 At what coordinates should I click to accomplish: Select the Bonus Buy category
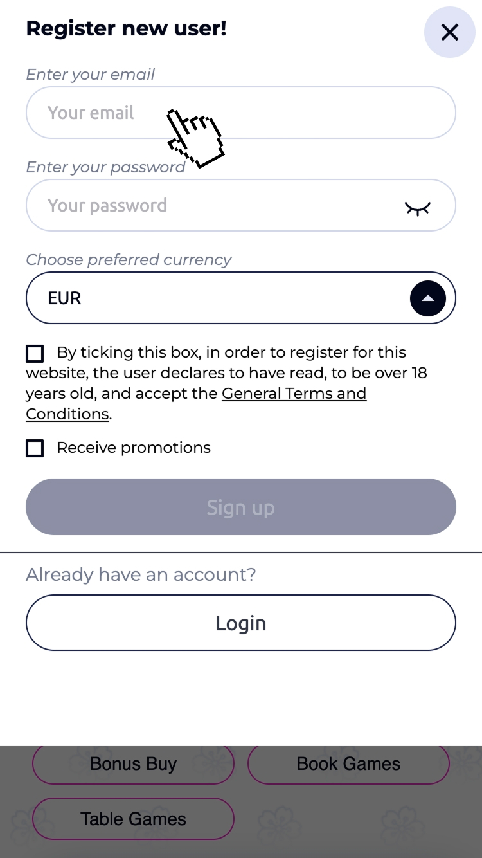(x=133, y=764)
